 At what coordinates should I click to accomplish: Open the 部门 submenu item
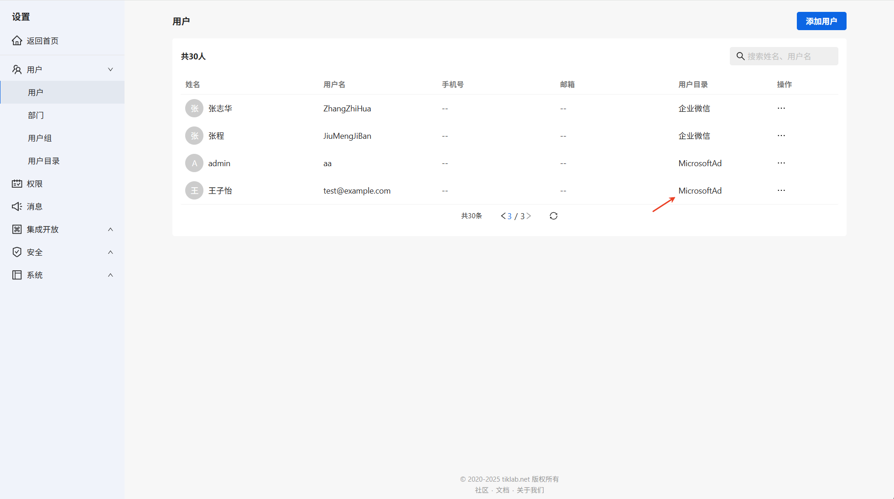click(36, 115)
